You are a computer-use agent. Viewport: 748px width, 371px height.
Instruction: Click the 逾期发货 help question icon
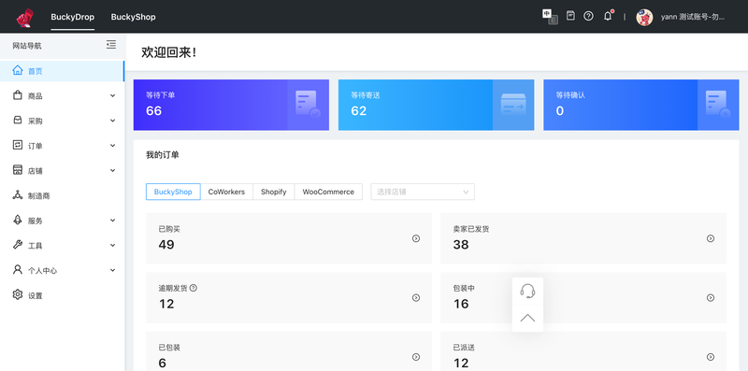click(x=194, y=288)
